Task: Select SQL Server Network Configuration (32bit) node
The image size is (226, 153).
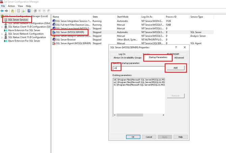Action: click(x=29, y=23)
